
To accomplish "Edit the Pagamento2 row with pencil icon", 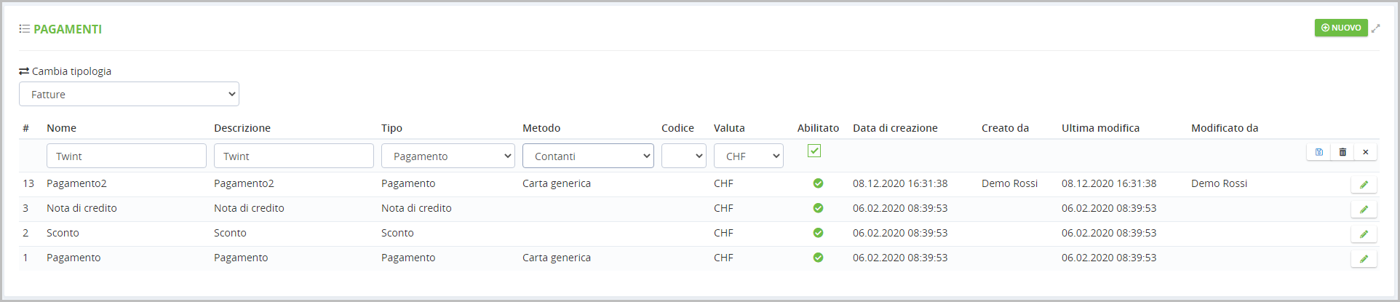I will (x=1364, y=185).
